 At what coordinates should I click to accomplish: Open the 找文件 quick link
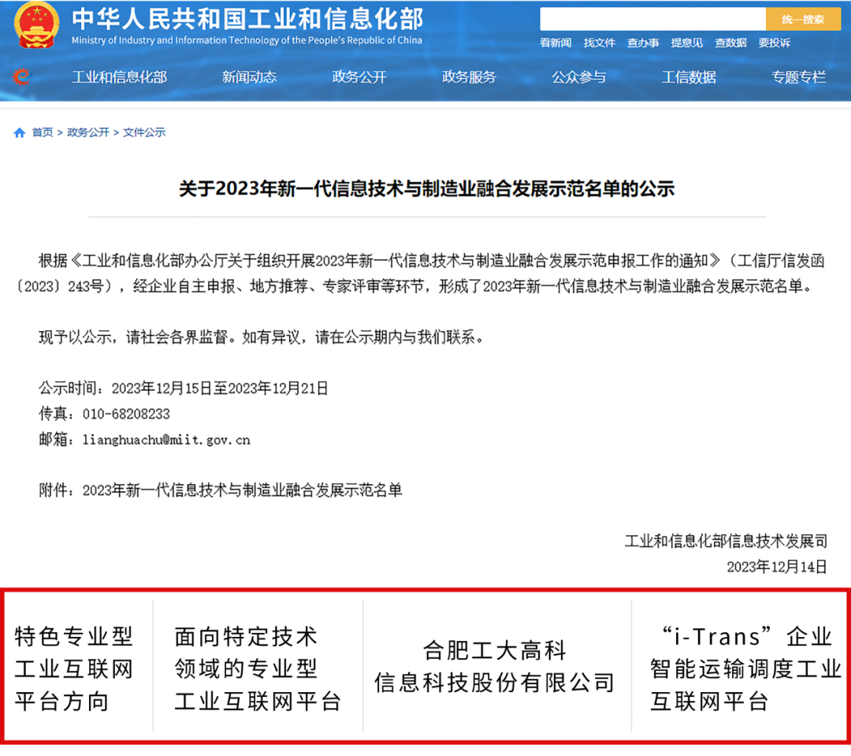tap(599, 43)
